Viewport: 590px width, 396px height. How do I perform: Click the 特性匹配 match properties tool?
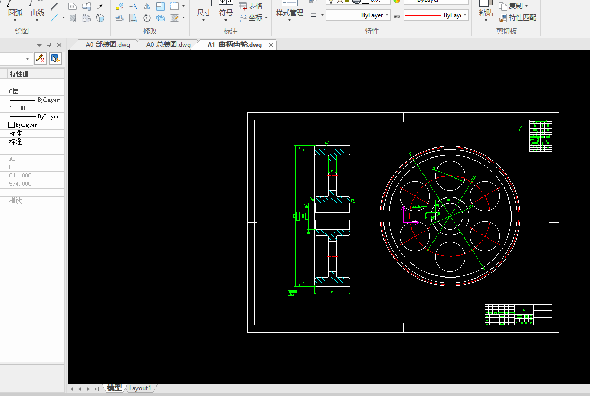point(518,18)
